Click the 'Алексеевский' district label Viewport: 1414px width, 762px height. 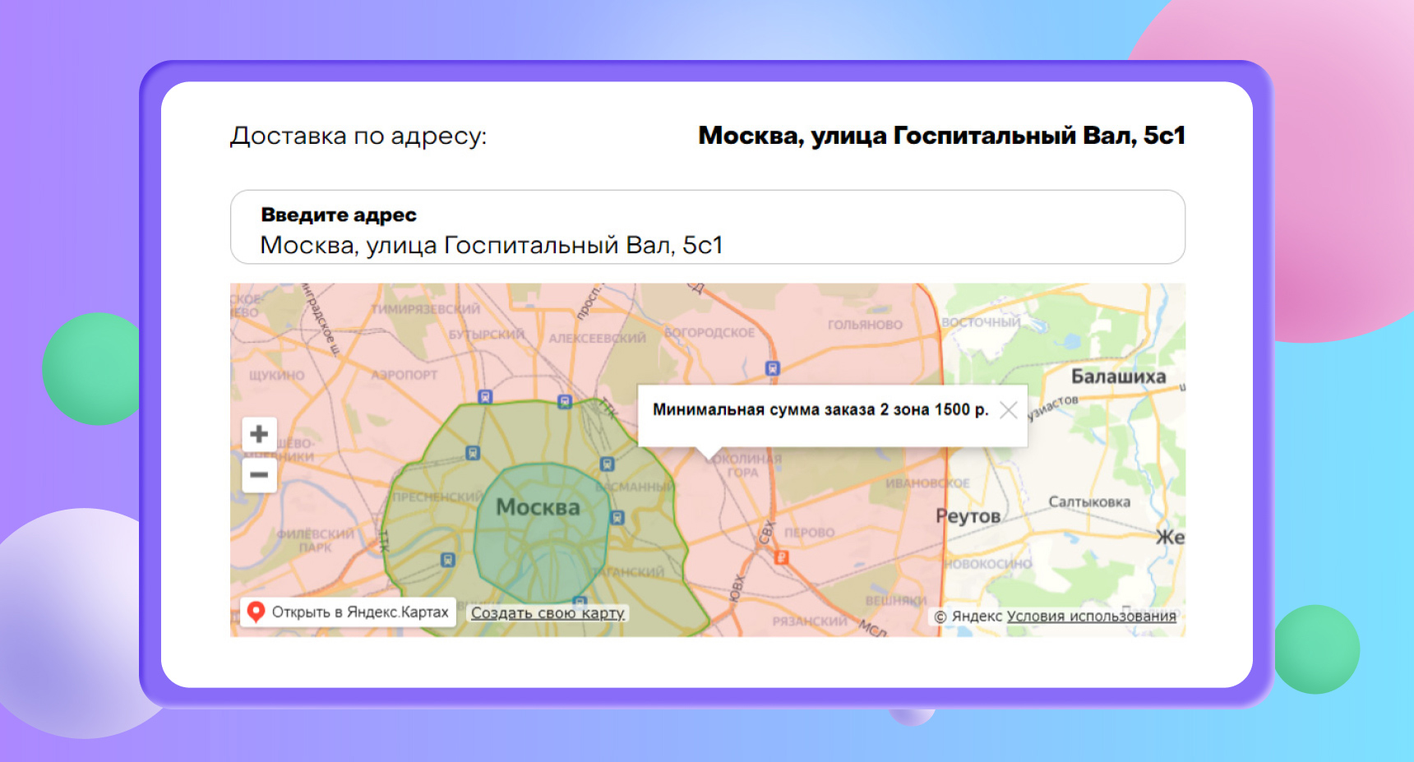click(597, 338)
